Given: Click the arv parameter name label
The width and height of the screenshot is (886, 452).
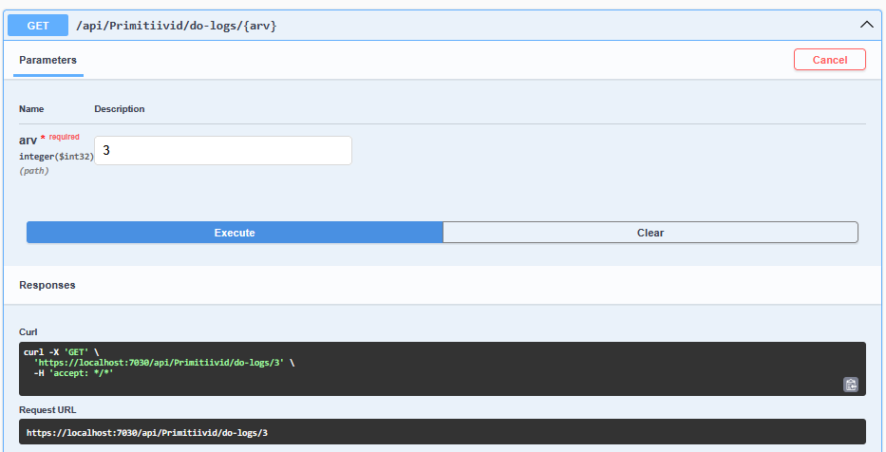Looking at the screenshot, I should tap(28, 140).
